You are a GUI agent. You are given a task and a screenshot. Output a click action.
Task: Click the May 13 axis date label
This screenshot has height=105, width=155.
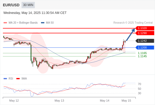coord(59,101)
